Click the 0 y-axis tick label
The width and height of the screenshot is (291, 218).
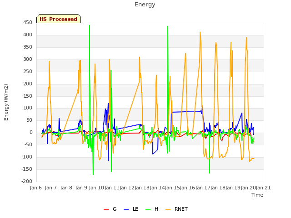point(31,132)
